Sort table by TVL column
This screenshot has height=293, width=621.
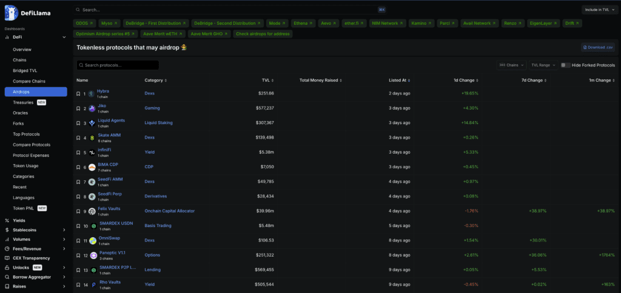pyautogui.click(x=267, y=80)
